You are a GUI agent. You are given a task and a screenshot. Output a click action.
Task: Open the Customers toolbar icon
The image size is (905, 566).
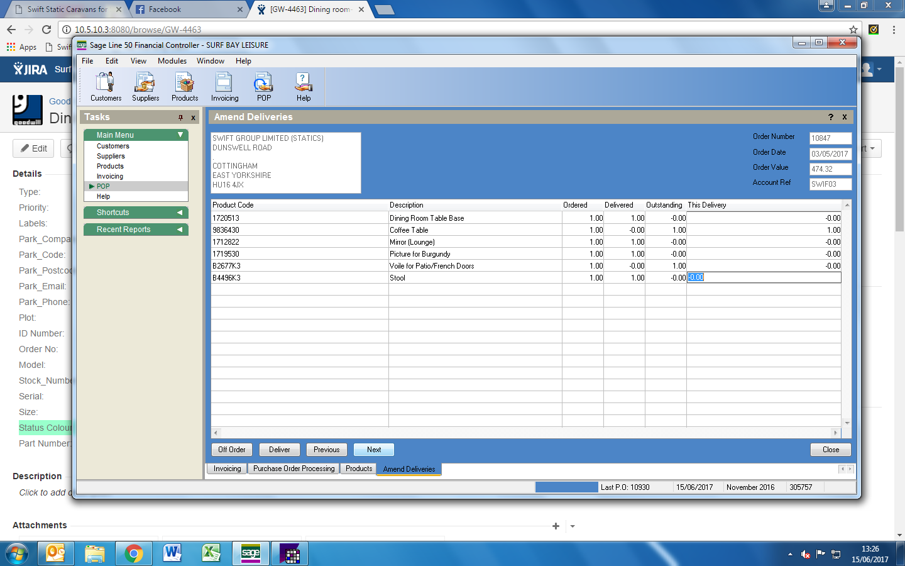106,86
